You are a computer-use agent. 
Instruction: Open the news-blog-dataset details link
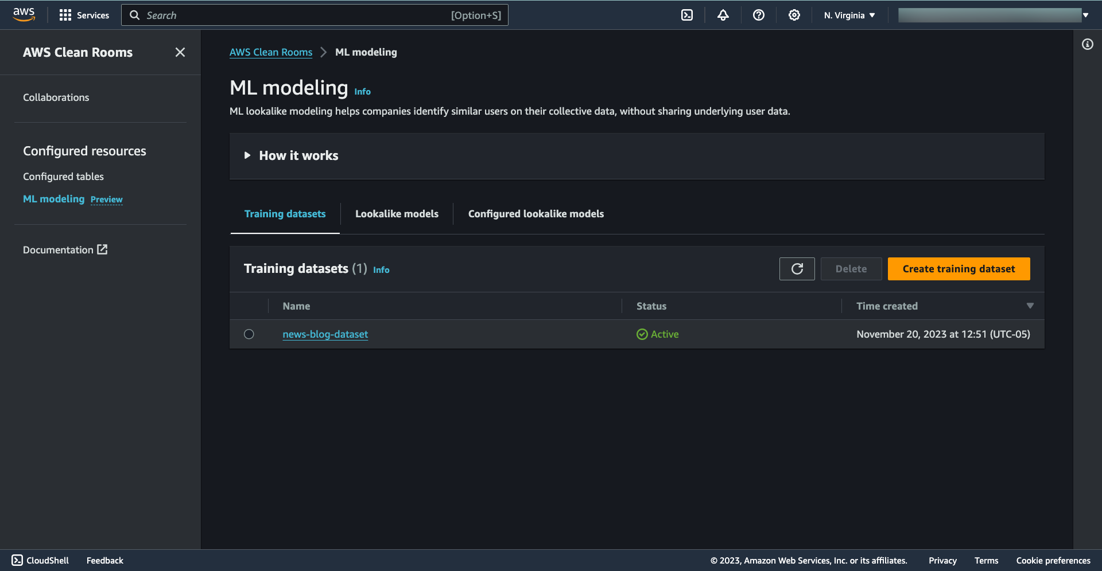(x=325, y=334)
